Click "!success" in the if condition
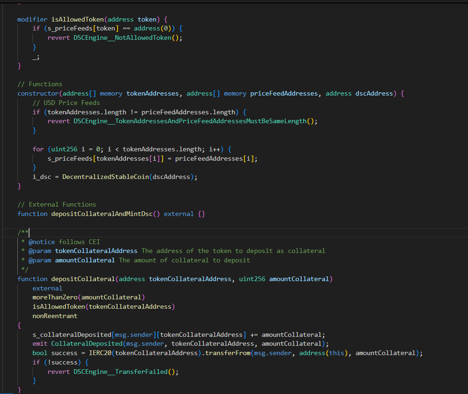The height and width of the screenshot is (394, 468). pyautogui.click(x=62, y=363)
